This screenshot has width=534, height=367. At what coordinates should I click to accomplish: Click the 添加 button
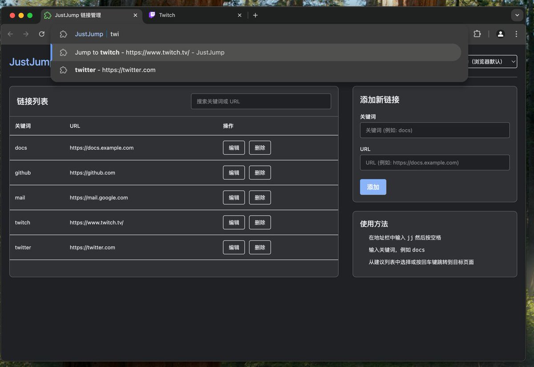click(373, 187)
